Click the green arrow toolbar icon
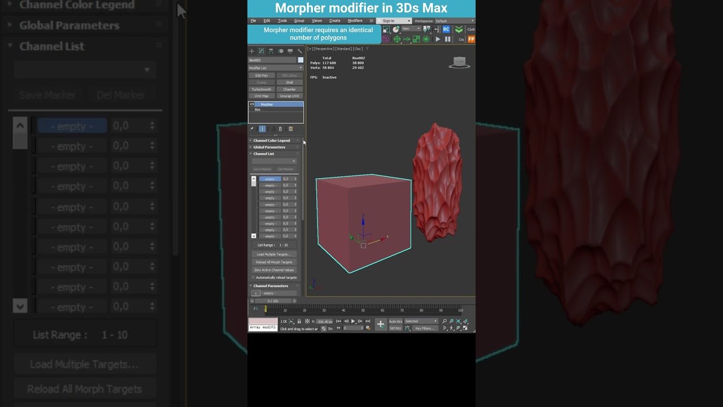723x407 pixels. pyautogui.click(x=407, y=39)
